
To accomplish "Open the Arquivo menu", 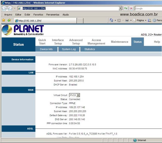I will click(8, 15).
